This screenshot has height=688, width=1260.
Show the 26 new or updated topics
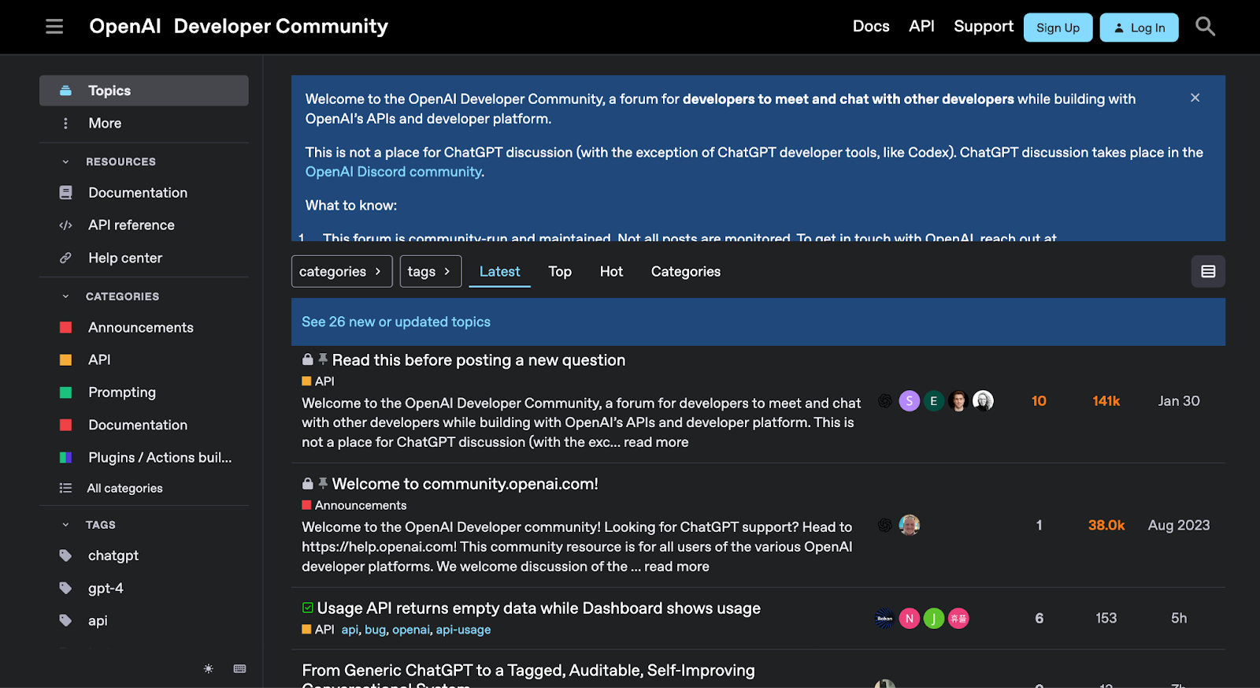(396, 322)
